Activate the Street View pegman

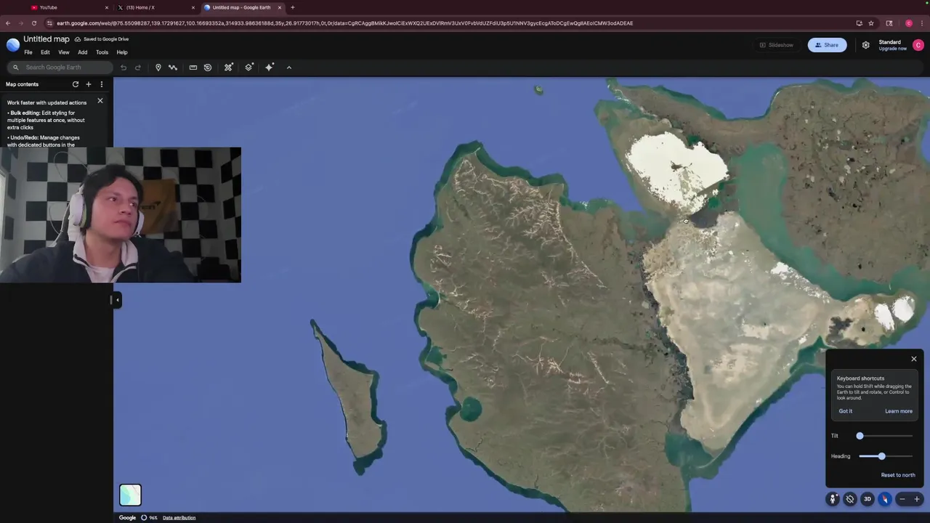tap(833, 499)
